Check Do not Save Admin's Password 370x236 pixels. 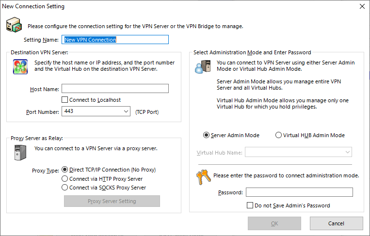[x=250, y=205]
